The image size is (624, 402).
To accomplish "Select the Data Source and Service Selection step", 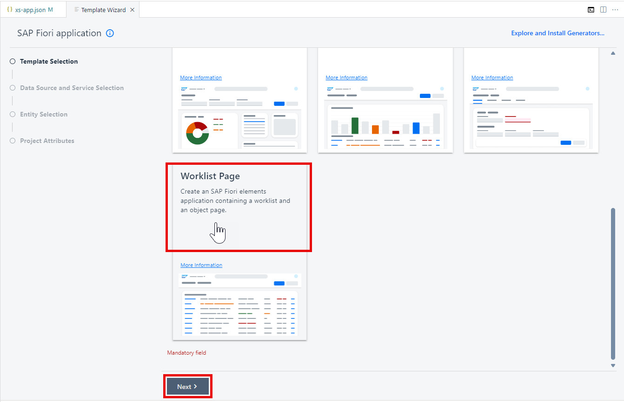I will click(67, 88).
